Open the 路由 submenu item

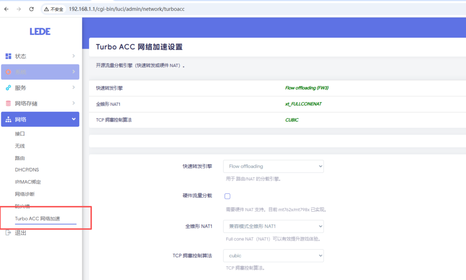coord(20,158)
